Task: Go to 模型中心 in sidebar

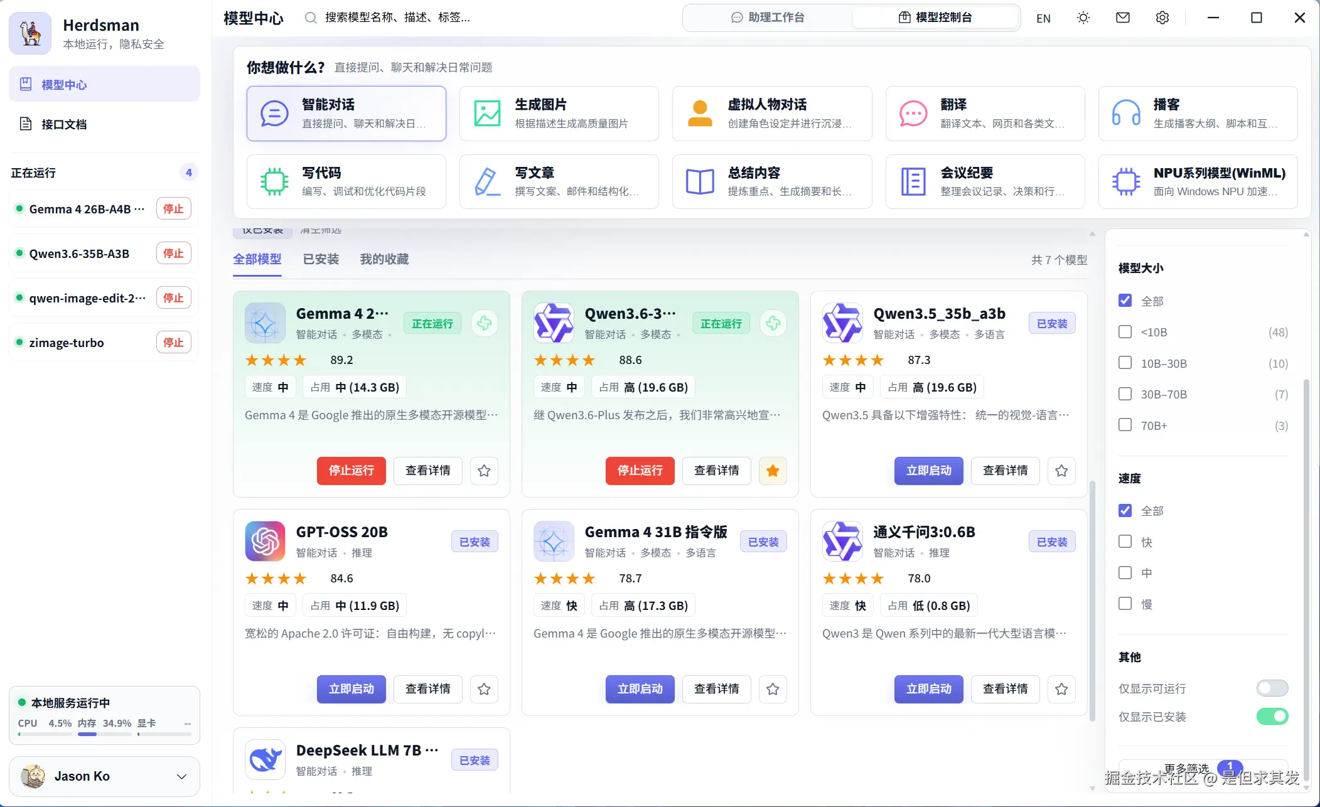Action: 104,84
